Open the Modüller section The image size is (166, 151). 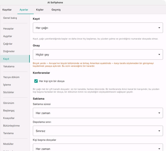coord(15,144)
